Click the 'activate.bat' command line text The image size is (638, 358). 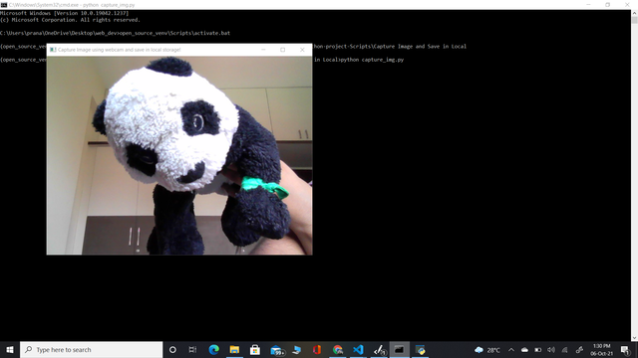pos(115,33)
